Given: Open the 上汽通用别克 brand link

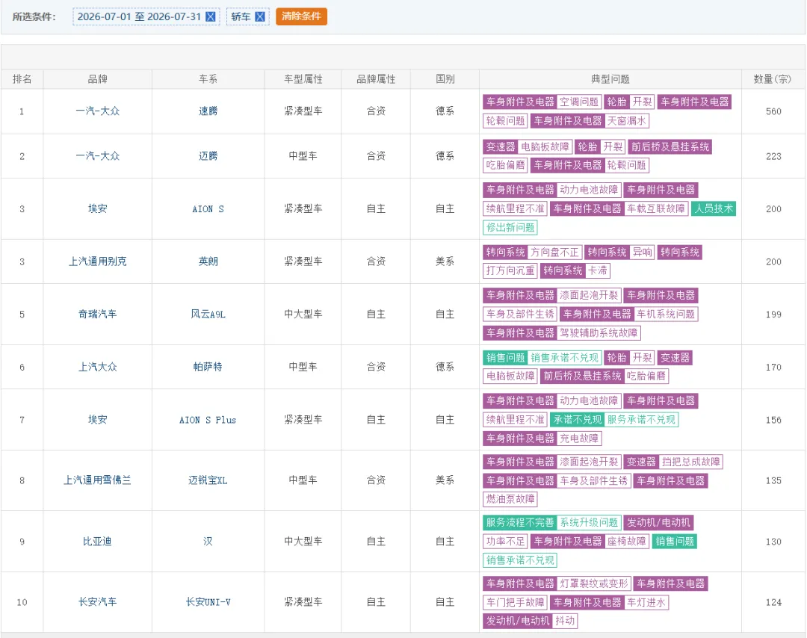Looking at the screenshot, I should click(97, 261).
